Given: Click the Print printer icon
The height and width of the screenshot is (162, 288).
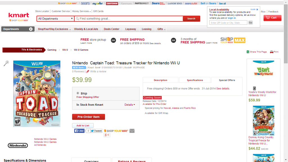Looking at the screenshot, I should [272, 52].
